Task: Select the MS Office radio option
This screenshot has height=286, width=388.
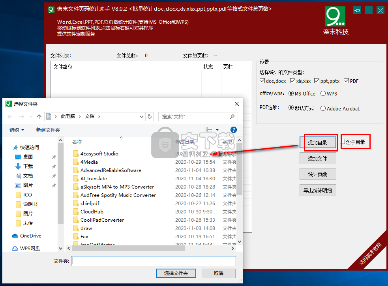Action: 291,93
